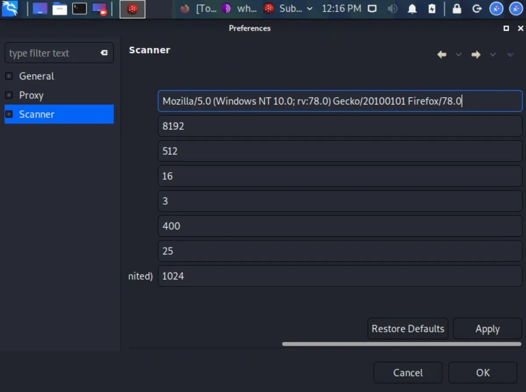The width and height of the screenshot is (526, 392).
Task: Click the screen recorder icon beside the terminal
Action: point(100,9)
